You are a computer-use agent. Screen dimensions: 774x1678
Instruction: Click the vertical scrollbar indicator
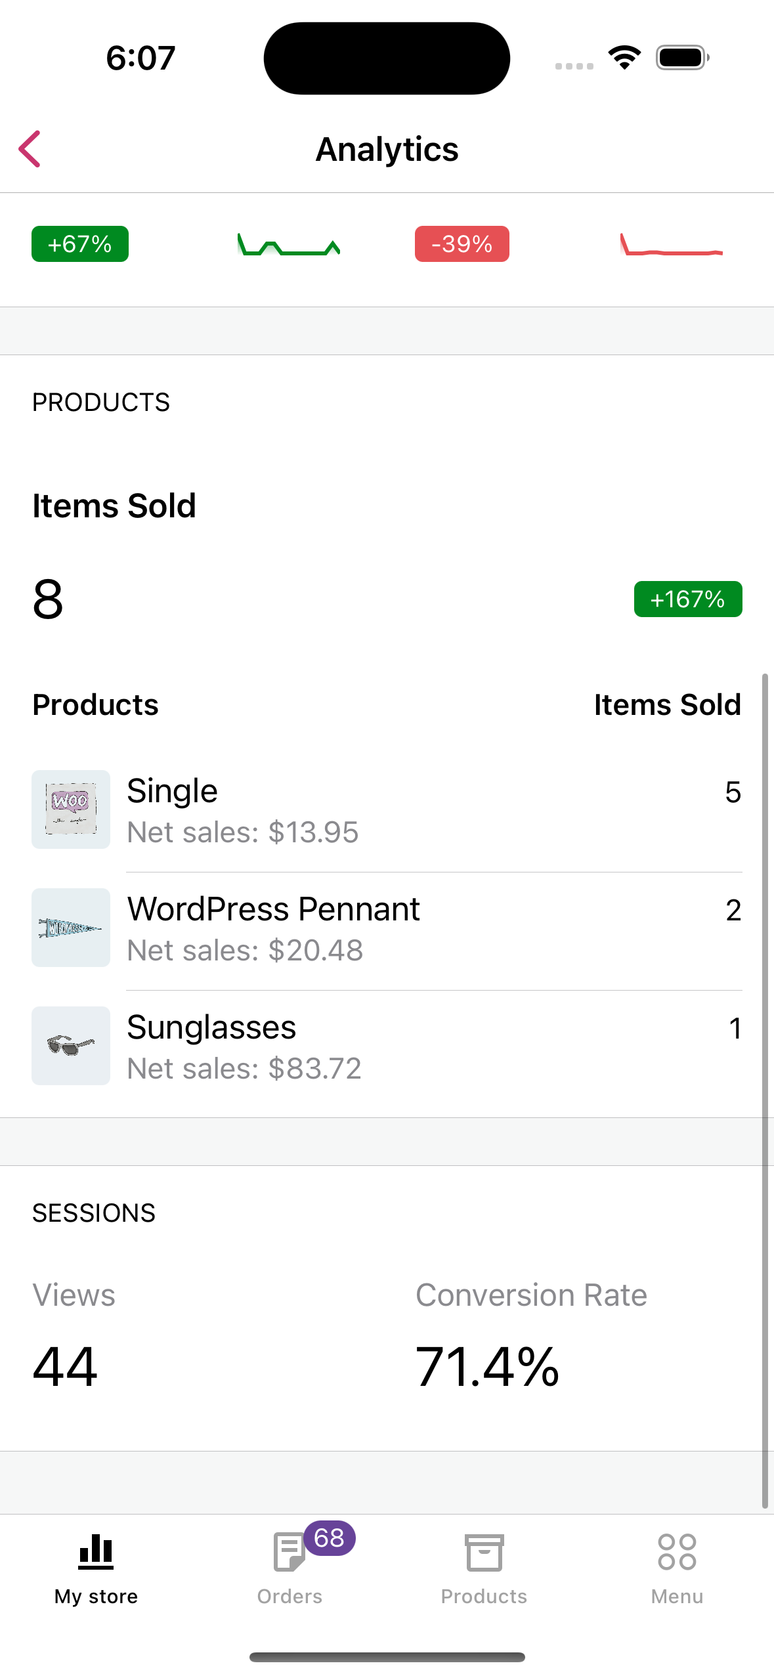(x=765, y=1090)
